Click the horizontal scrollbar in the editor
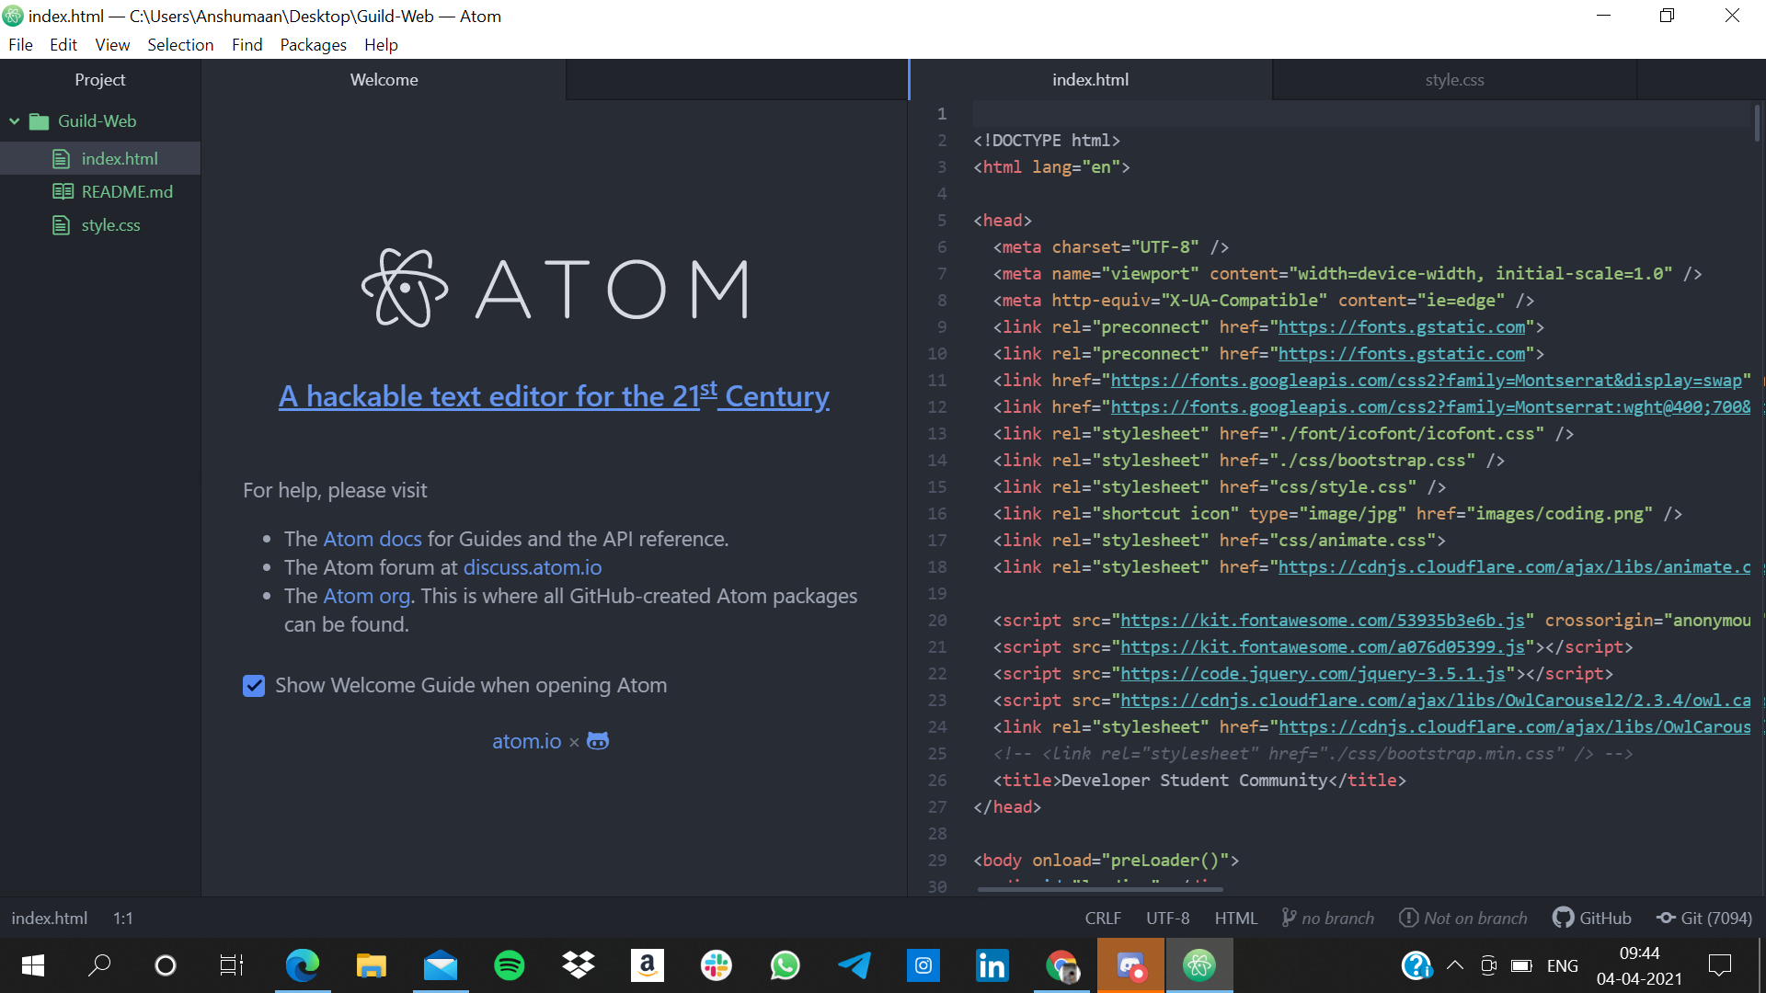The height and width of the screenshot is (993, 1766). click(x=1100, y=889)
